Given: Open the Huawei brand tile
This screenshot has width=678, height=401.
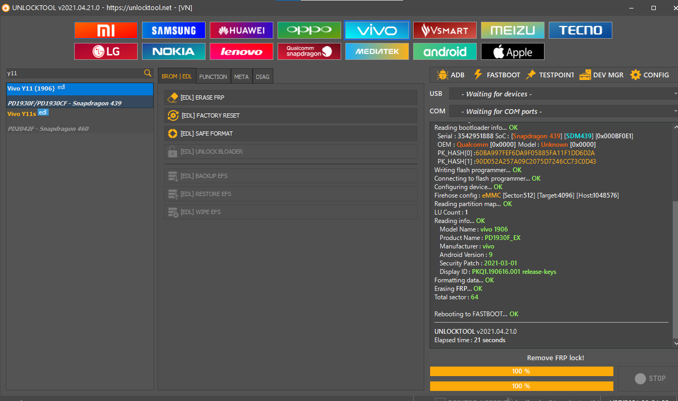Looking at the screenshot, I should (242, 30).
